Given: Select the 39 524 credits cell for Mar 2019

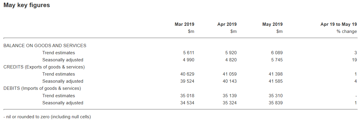Looking at the screenshot, I should coord(187,81).
